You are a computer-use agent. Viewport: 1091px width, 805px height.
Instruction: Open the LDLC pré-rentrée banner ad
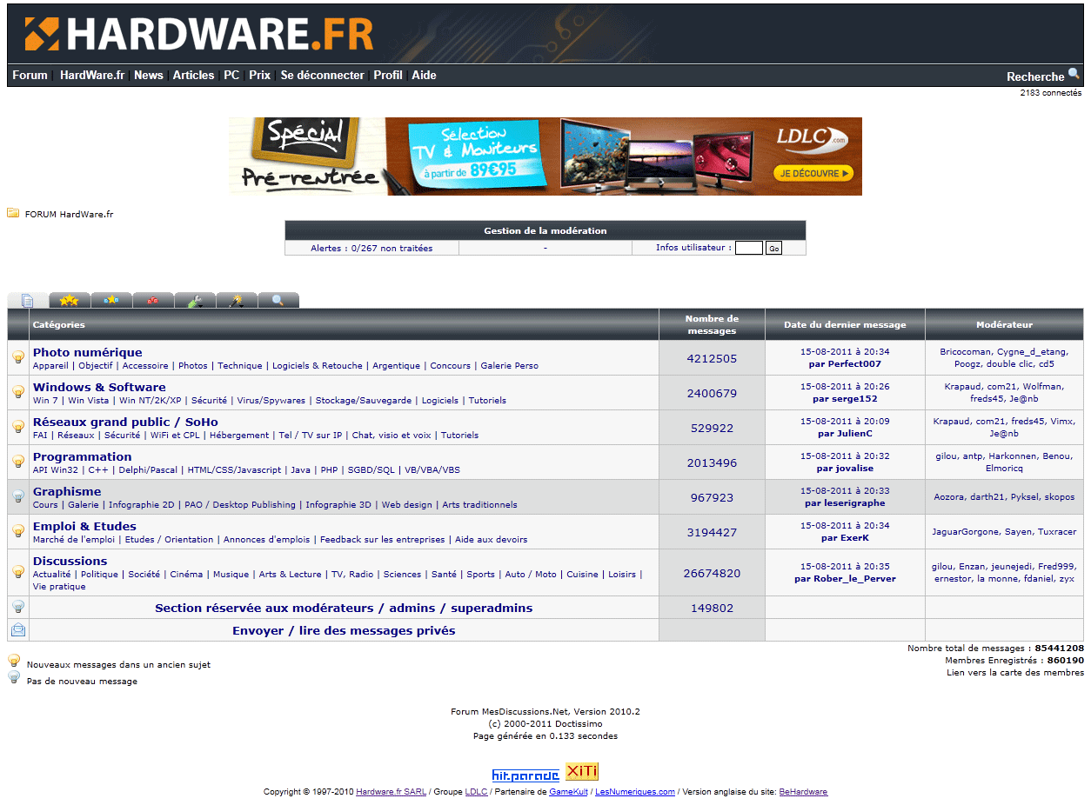coord(545,156)
